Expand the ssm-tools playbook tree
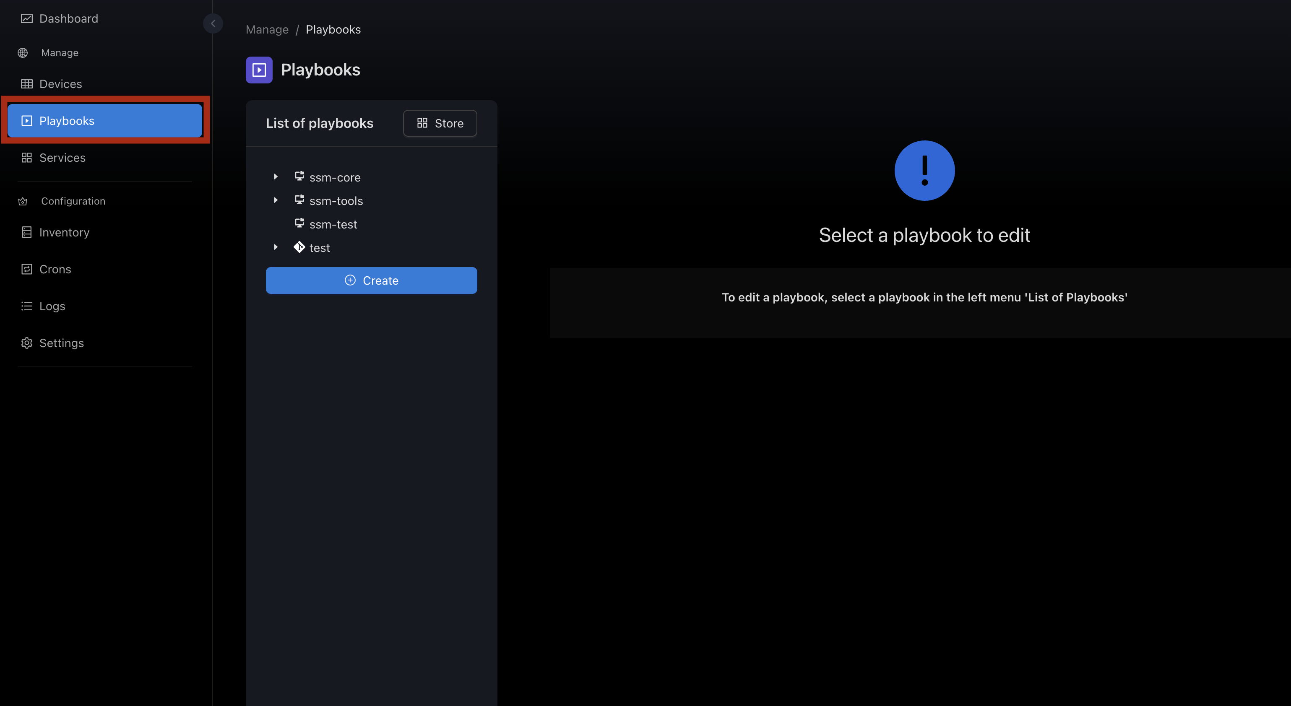 276,201
